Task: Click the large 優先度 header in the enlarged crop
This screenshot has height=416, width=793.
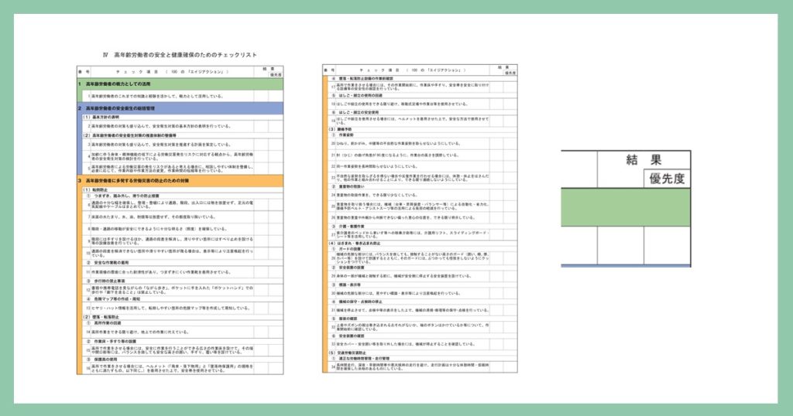Action: click(x=664, y=178)
